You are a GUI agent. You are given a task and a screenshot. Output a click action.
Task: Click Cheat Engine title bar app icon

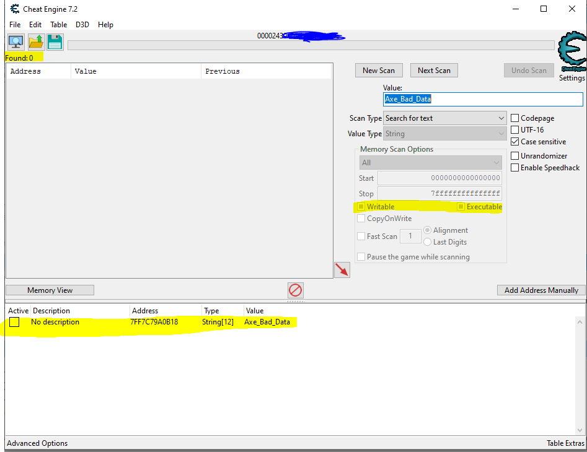[x=15, y=9]
